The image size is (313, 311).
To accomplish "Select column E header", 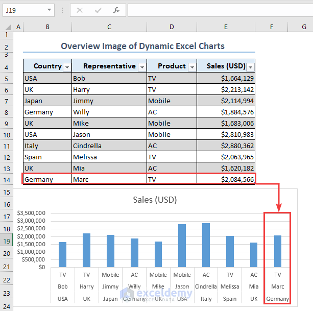I will pyautogui.click(x=226, y=27).
